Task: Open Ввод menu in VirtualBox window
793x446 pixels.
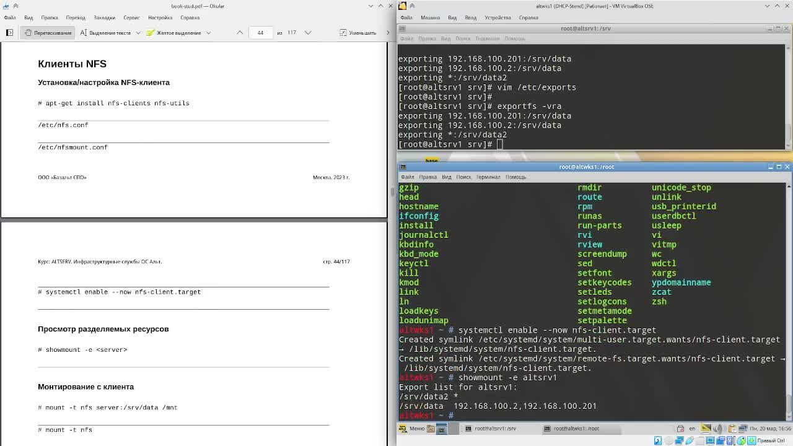Action: pyautogui.click(x=471, y=17)
